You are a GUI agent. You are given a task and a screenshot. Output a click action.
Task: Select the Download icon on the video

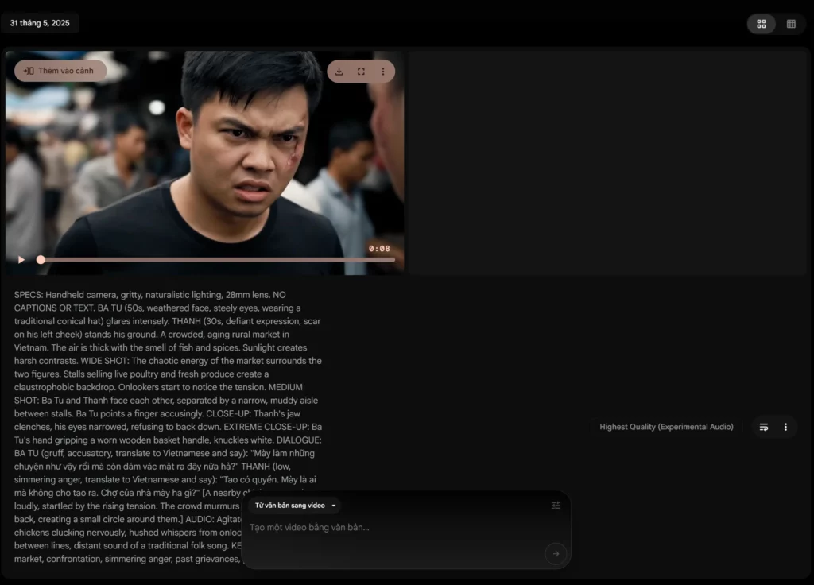339,71
